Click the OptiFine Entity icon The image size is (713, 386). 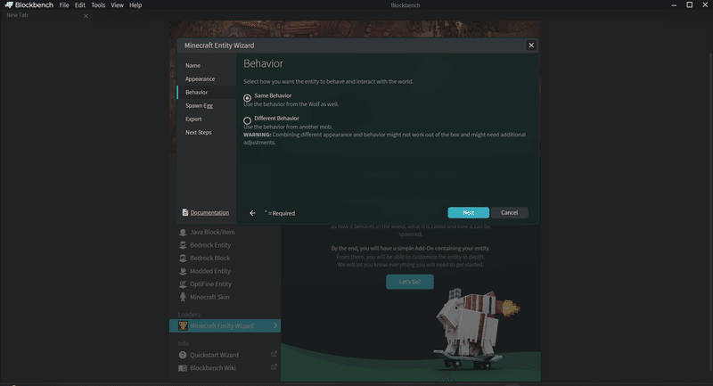(x=183, y=284)
